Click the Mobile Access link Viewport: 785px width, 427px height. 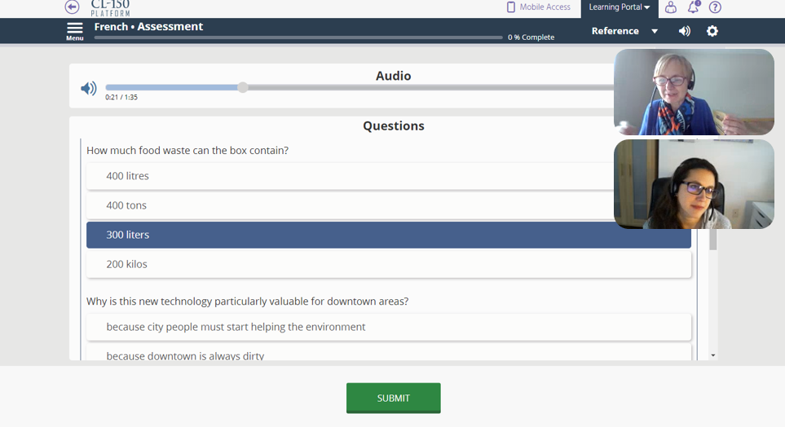pyautogui.click(x=545, y=7)
